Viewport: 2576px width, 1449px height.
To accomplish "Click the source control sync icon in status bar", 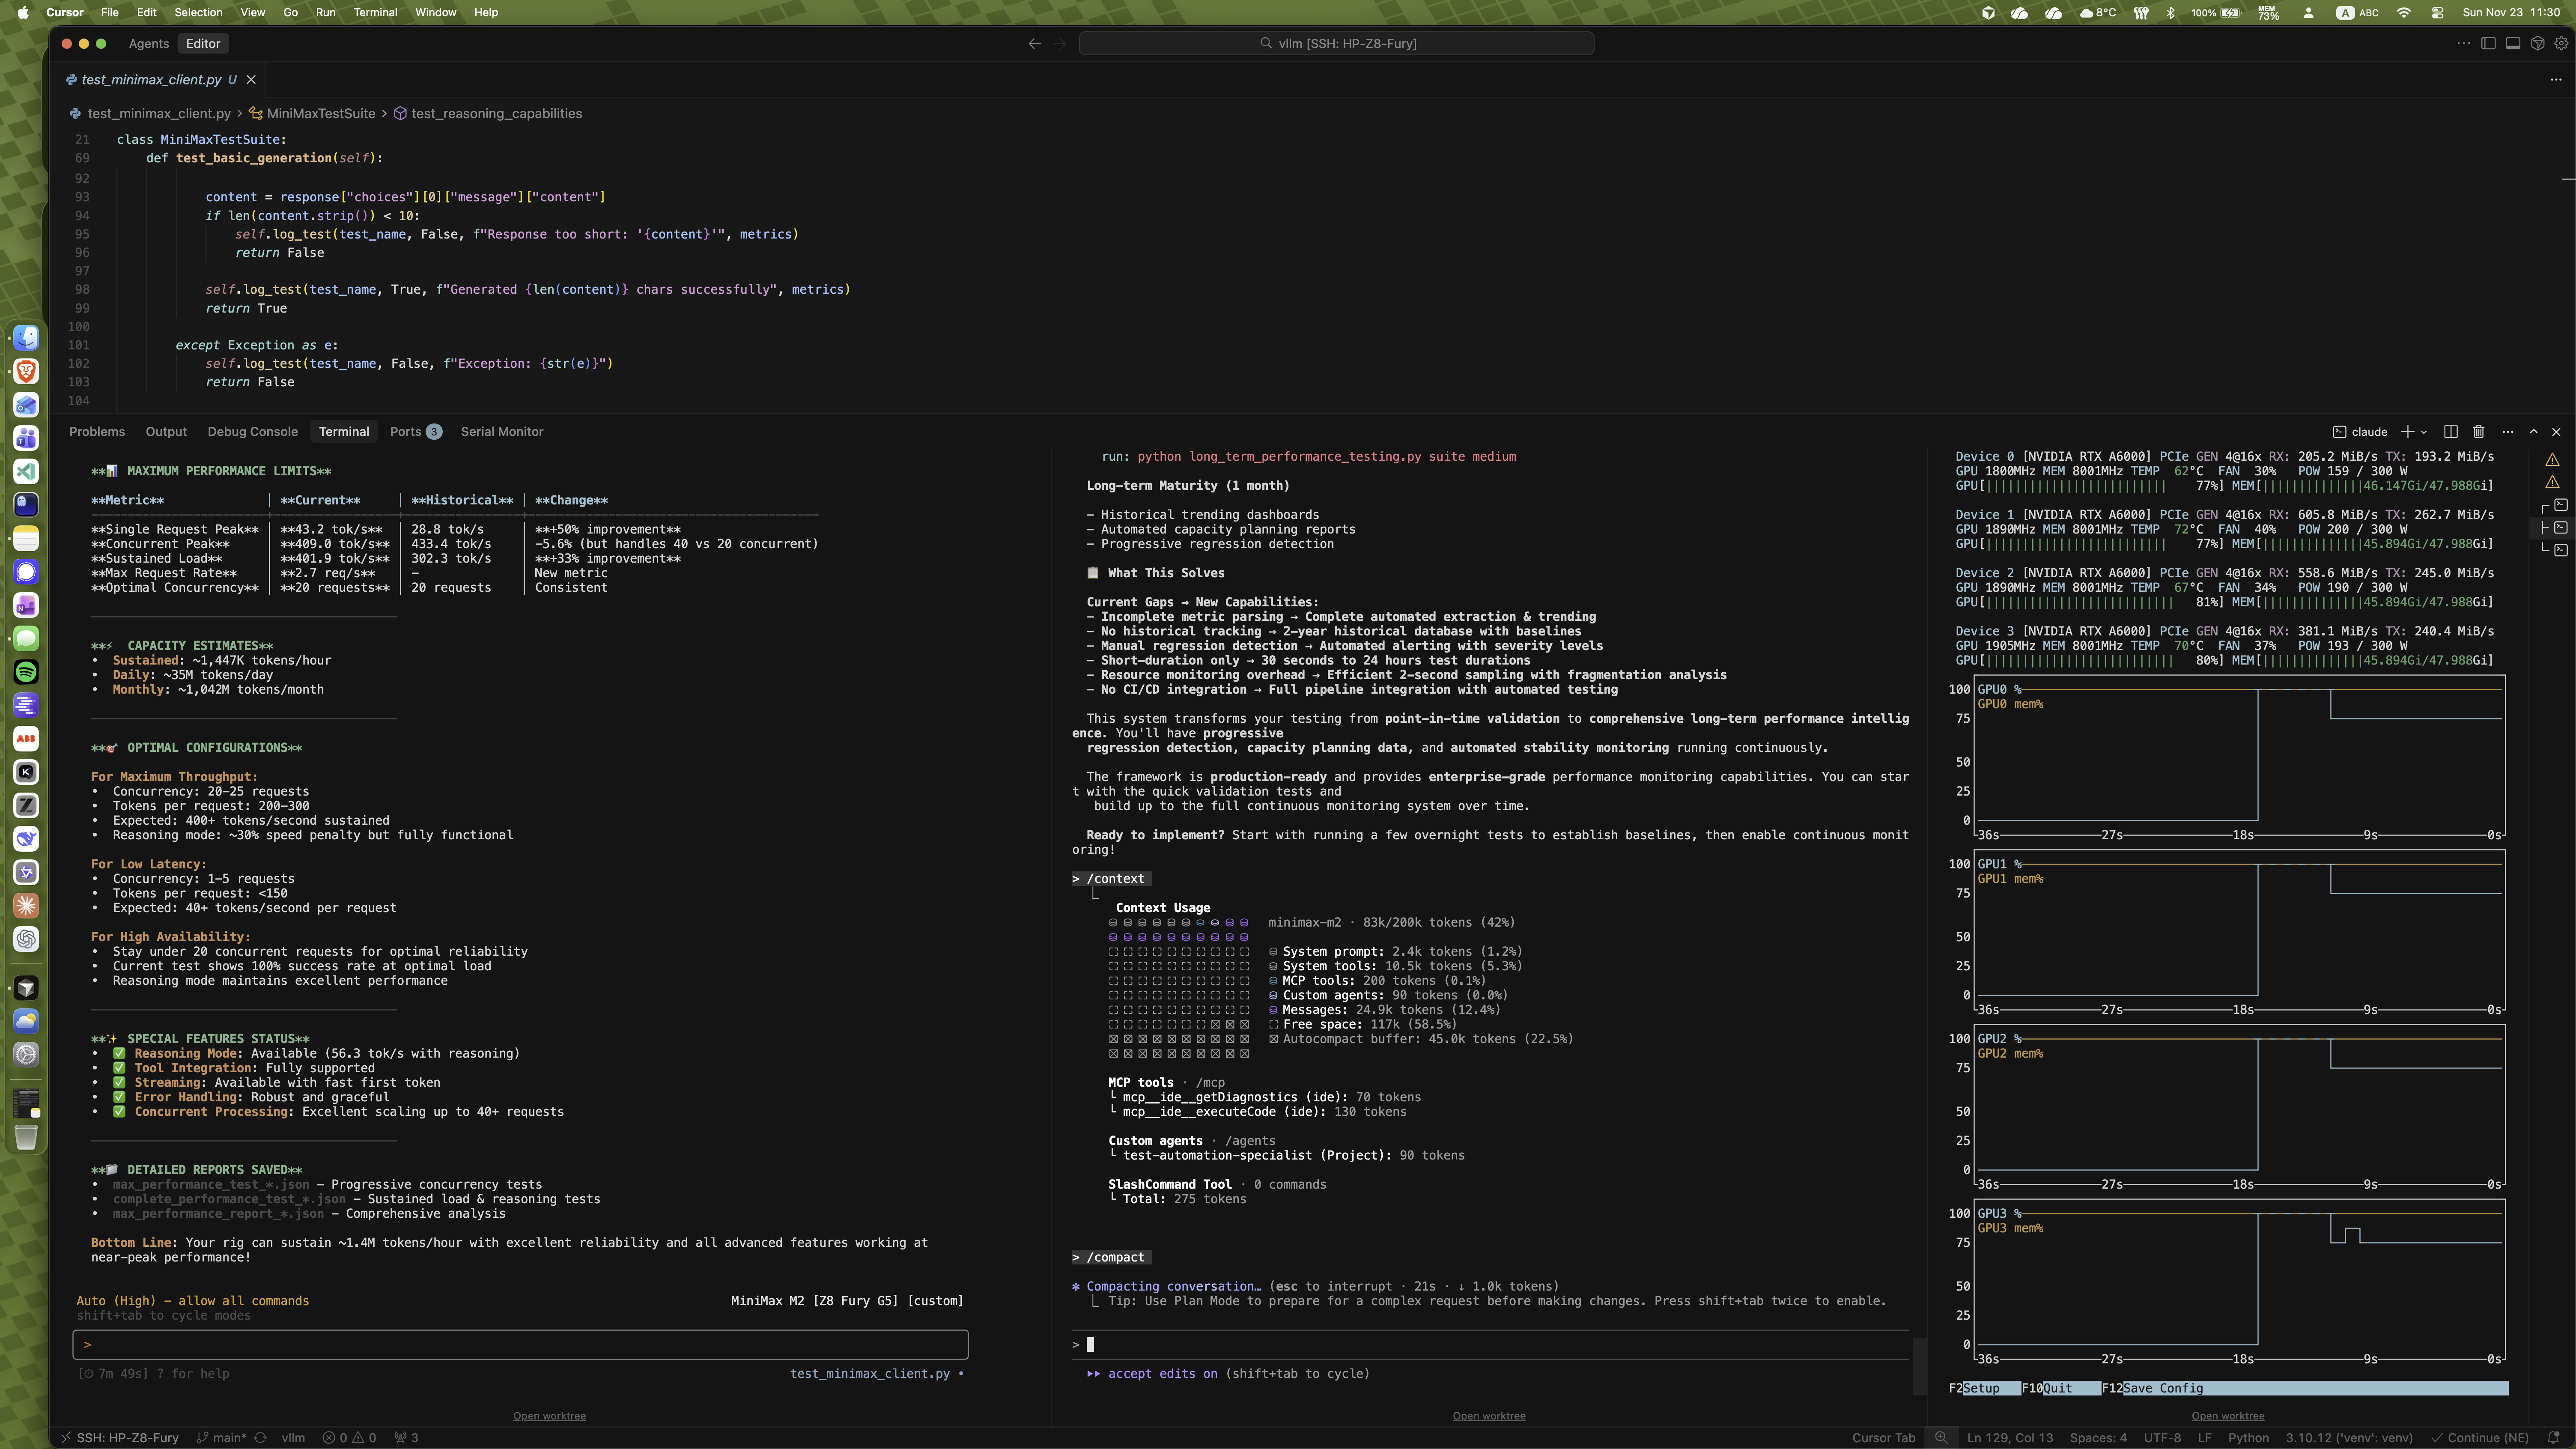I will [x=260, y=1438].
